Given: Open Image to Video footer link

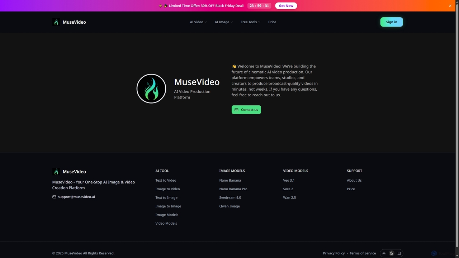Looking at the screenshot, I should pos(167,189).
